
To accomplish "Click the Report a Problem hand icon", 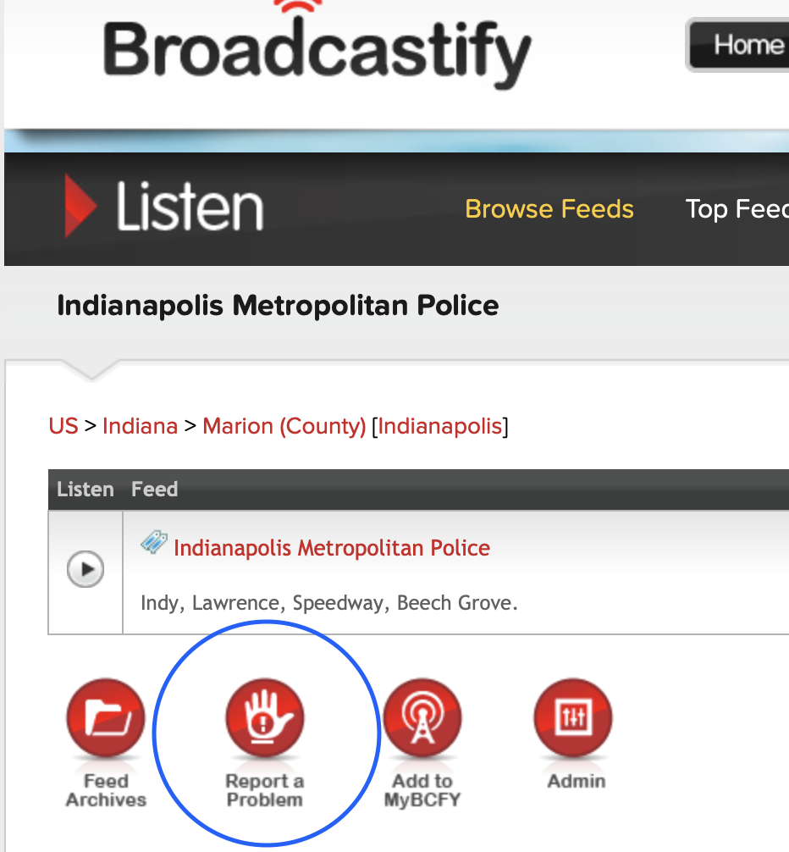I will pyautogui.click(x=264, y=720).
